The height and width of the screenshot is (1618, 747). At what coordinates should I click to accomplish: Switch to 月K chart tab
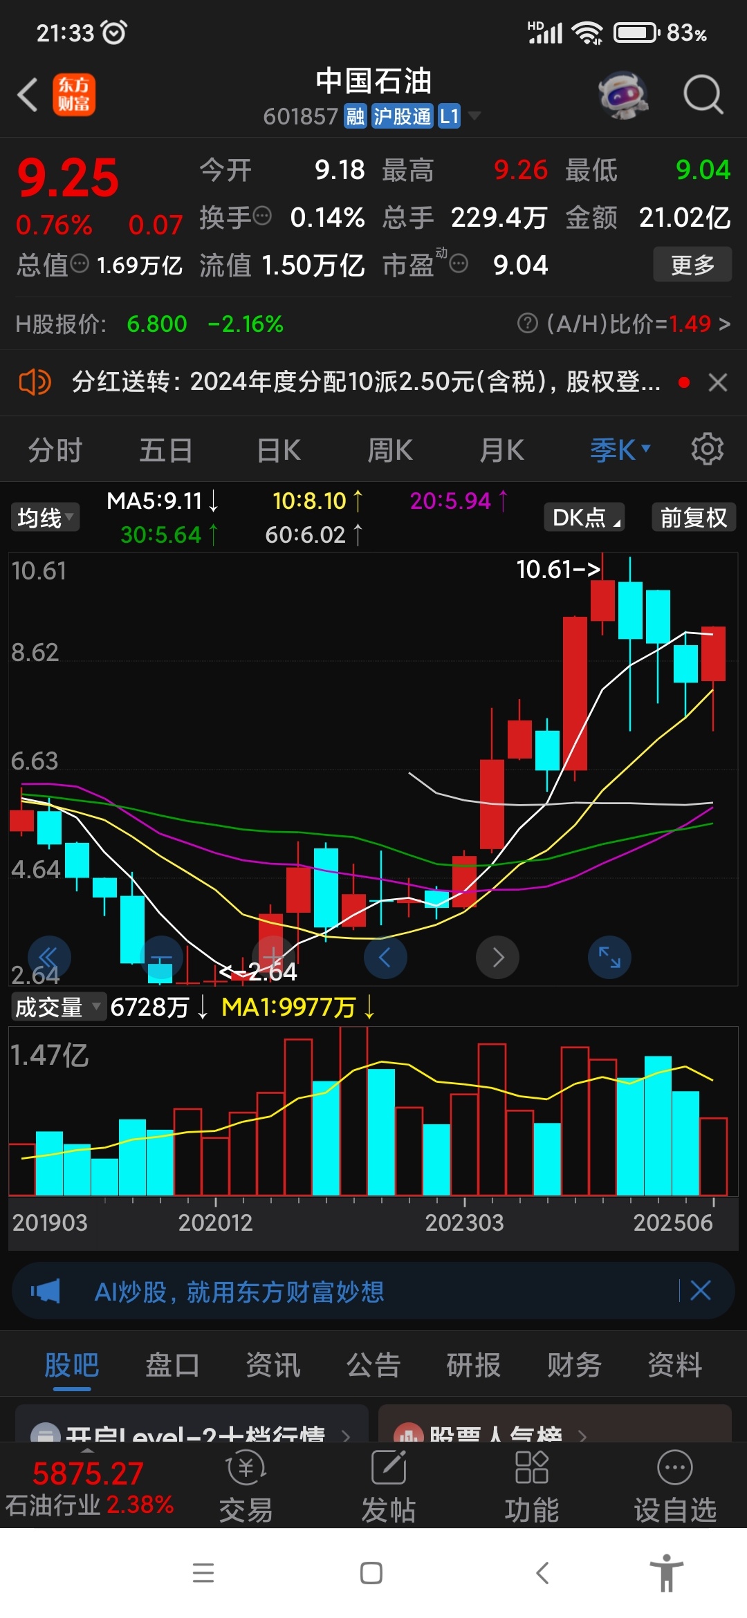pos(502,450)
